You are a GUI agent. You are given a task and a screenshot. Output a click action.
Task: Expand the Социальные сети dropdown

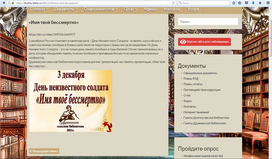[100, 9]
